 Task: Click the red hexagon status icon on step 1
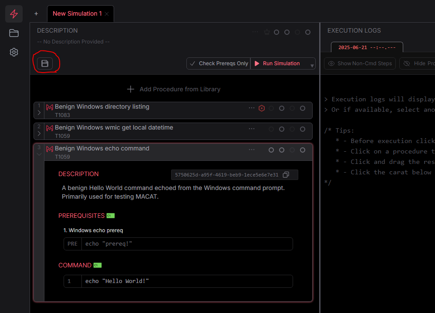[262, 108]
